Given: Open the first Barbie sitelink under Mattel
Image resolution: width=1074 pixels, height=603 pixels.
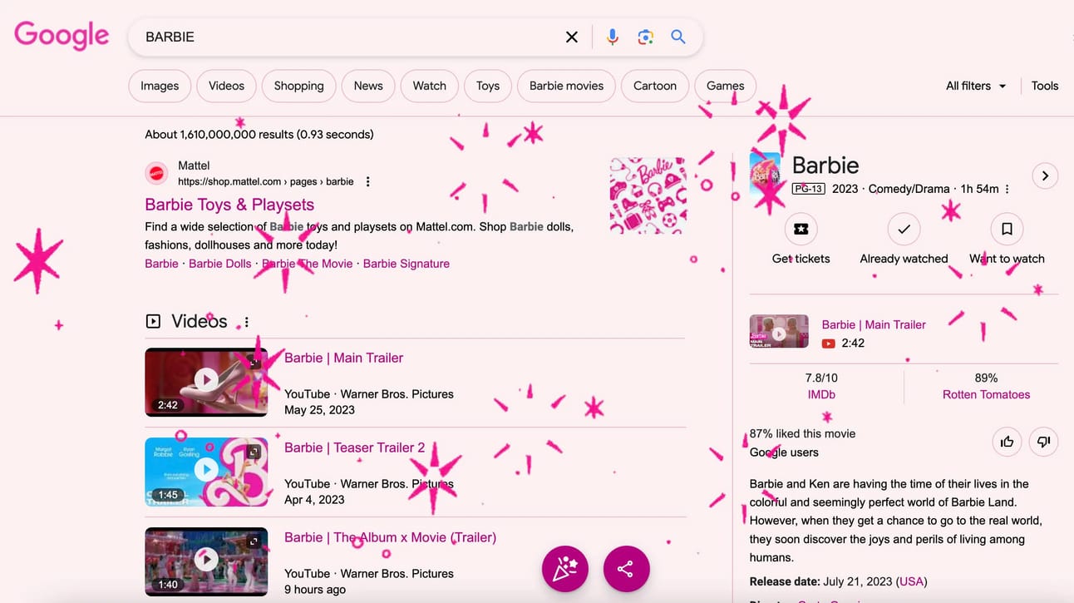Looking at the screenshot, I should coord(161,264).
